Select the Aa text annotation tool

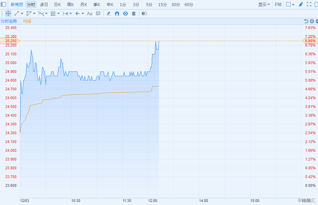(x=89, y=13)
